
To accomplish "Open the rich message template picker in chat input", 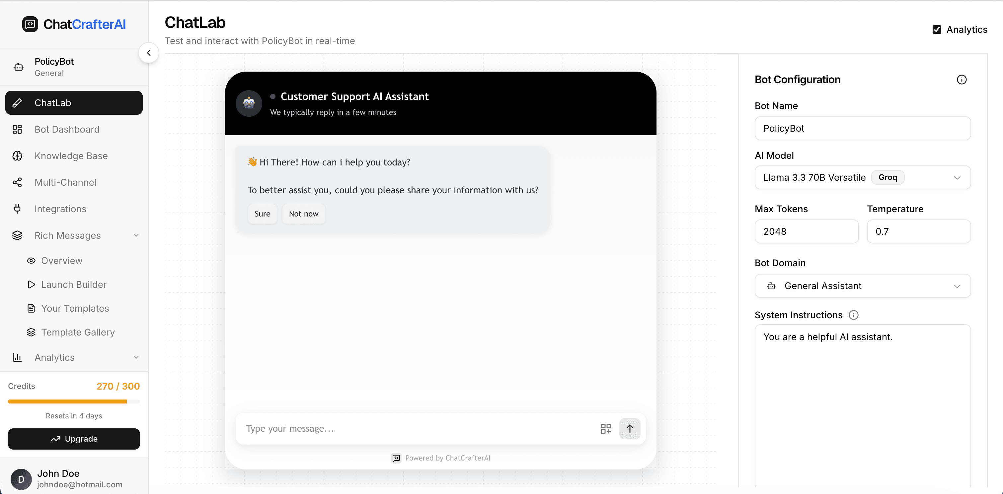I will pyautogui.click(x=605, y=428).
